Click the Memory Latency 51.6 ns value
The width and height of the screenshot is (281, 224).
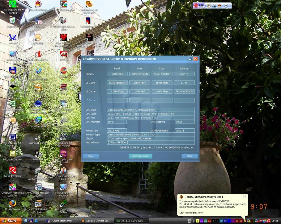pos(184,74)
